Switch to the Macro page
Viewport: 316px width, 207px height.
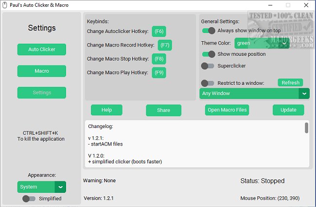click(x=42, y=71)
